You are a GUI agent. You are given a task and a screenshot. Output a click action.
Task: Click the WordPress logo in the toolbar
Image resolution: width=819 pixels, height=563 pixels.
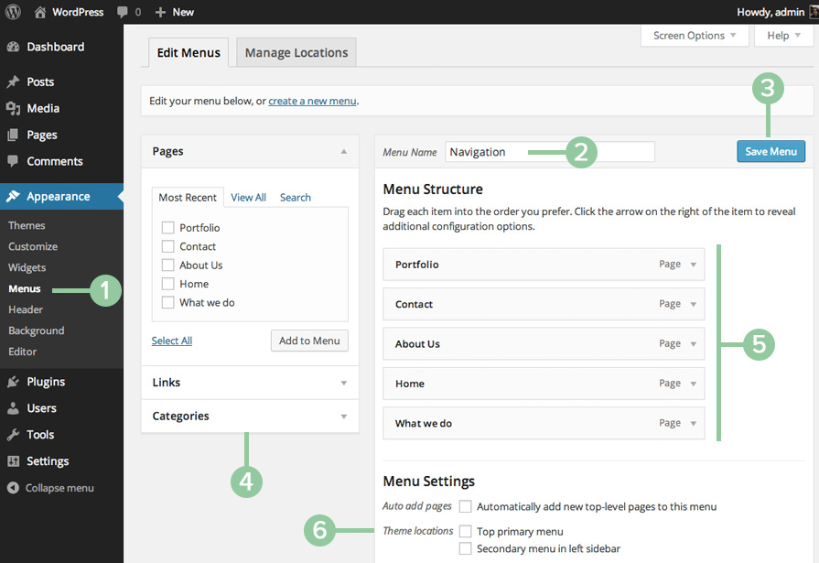click(x=12, y=12)
